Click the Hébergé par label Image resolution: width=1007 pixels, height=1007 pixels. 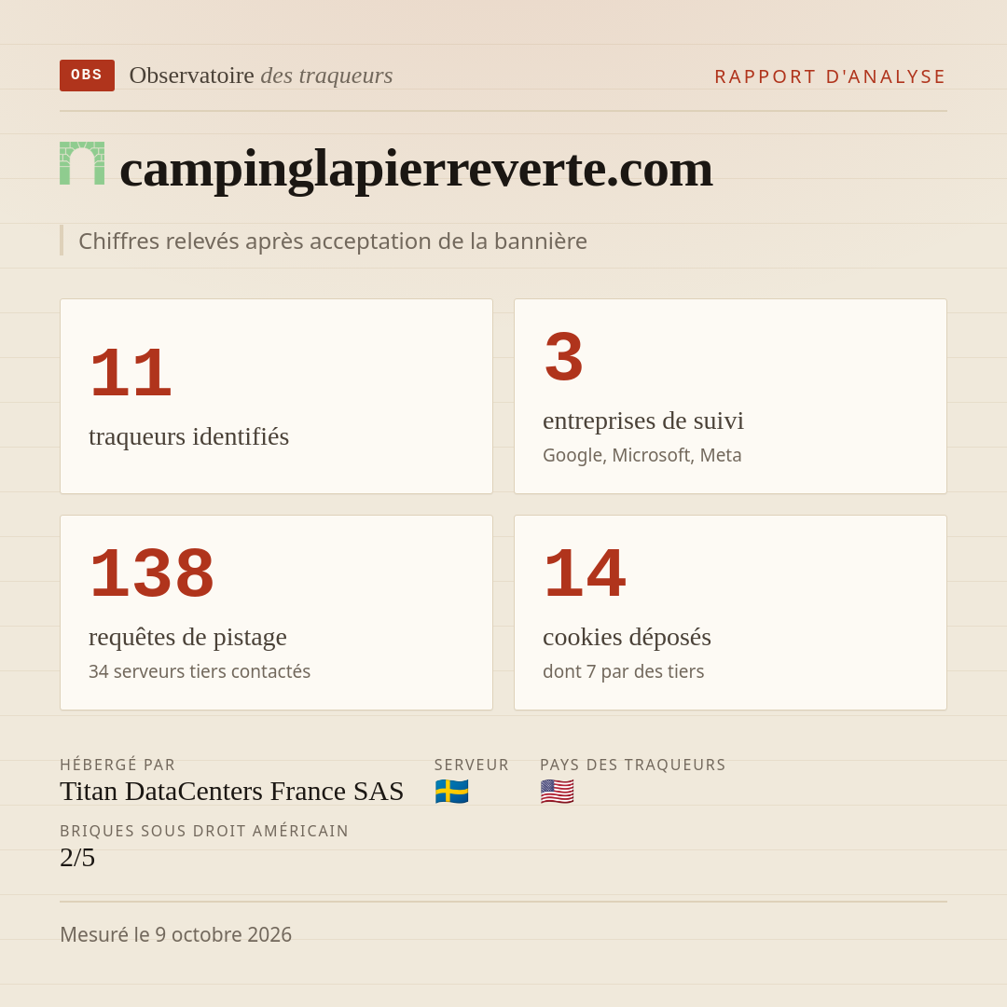[x=117, y=765]
